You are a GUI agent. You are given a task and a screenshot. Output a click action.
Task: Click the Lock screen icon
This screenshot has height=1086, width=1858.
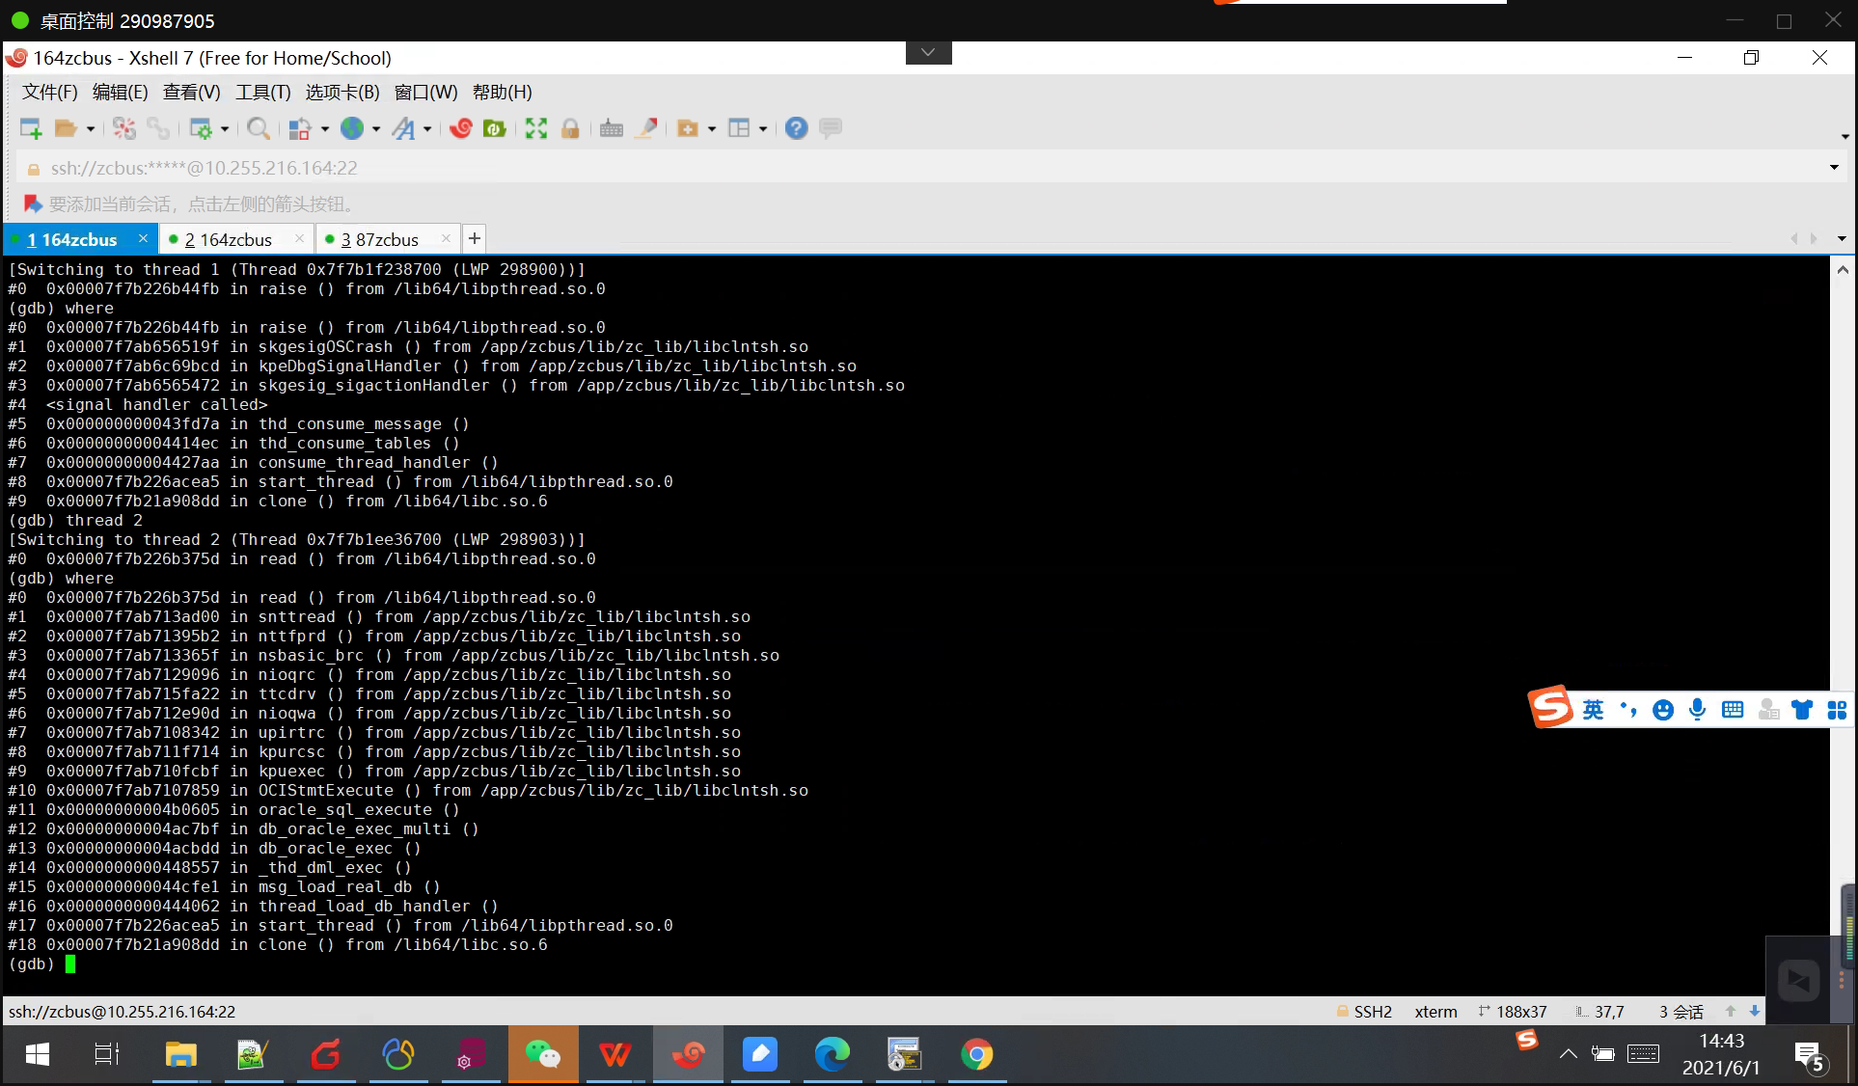(x=570, y=128)
